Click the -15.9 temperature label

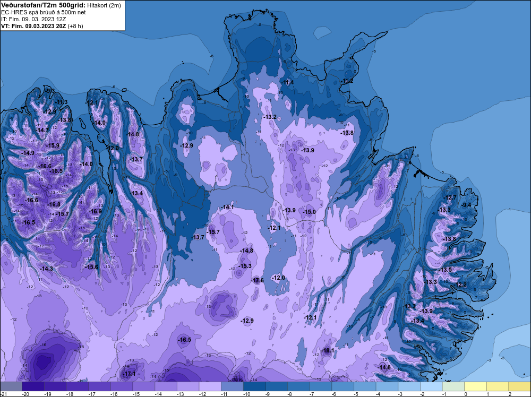53,145
